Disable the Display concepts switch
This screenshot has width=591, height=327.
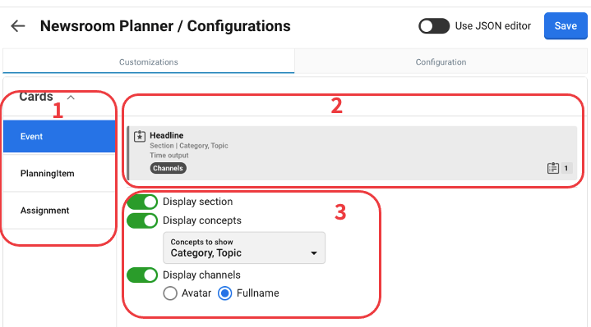click(x=142, y=220)
